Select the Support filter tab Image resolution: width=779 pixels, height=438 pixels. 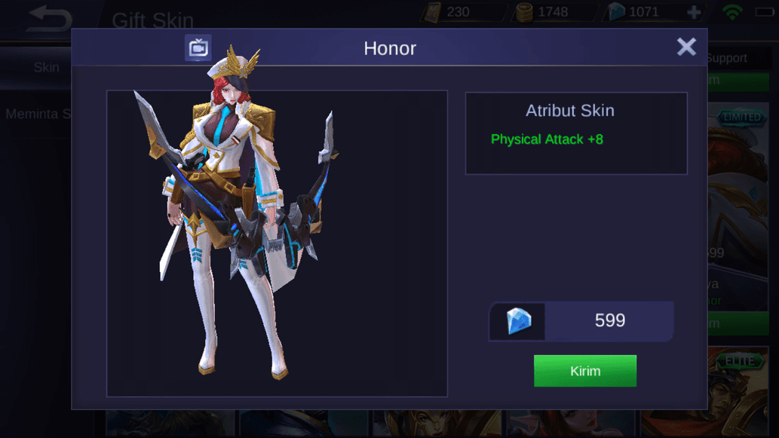click(x=726, y=58)
